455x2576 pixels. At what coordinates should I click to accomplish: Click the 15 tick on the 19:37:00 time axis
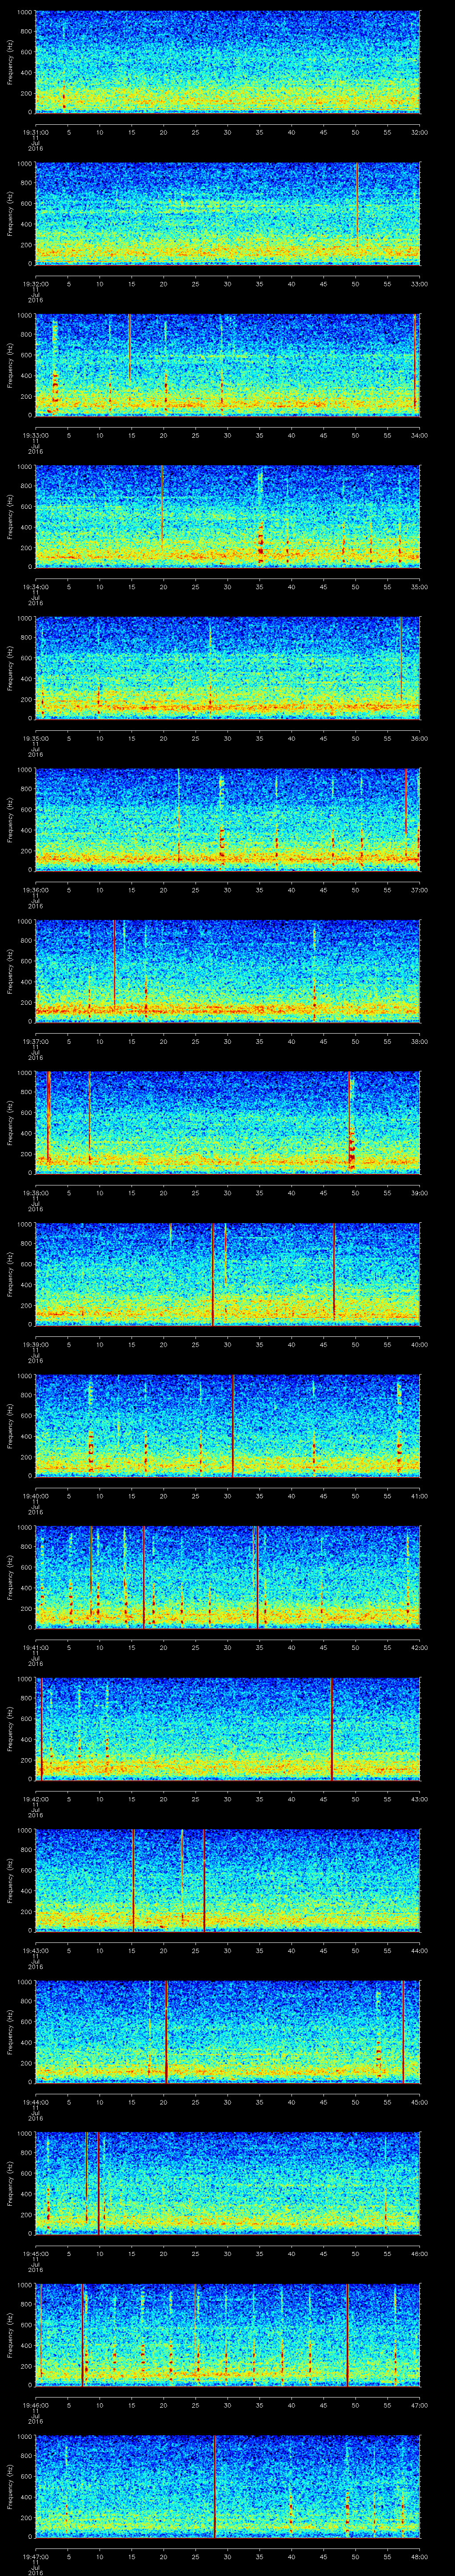click(131, 1042)
